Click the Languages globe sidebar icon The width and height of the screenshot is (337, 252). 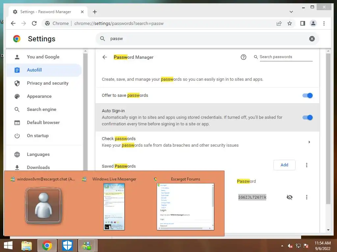pos(17,154)
